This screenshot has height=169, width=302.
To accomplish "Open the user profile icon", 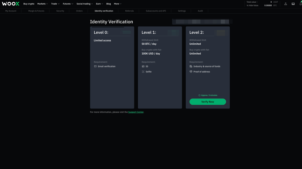I will (286, 4).
